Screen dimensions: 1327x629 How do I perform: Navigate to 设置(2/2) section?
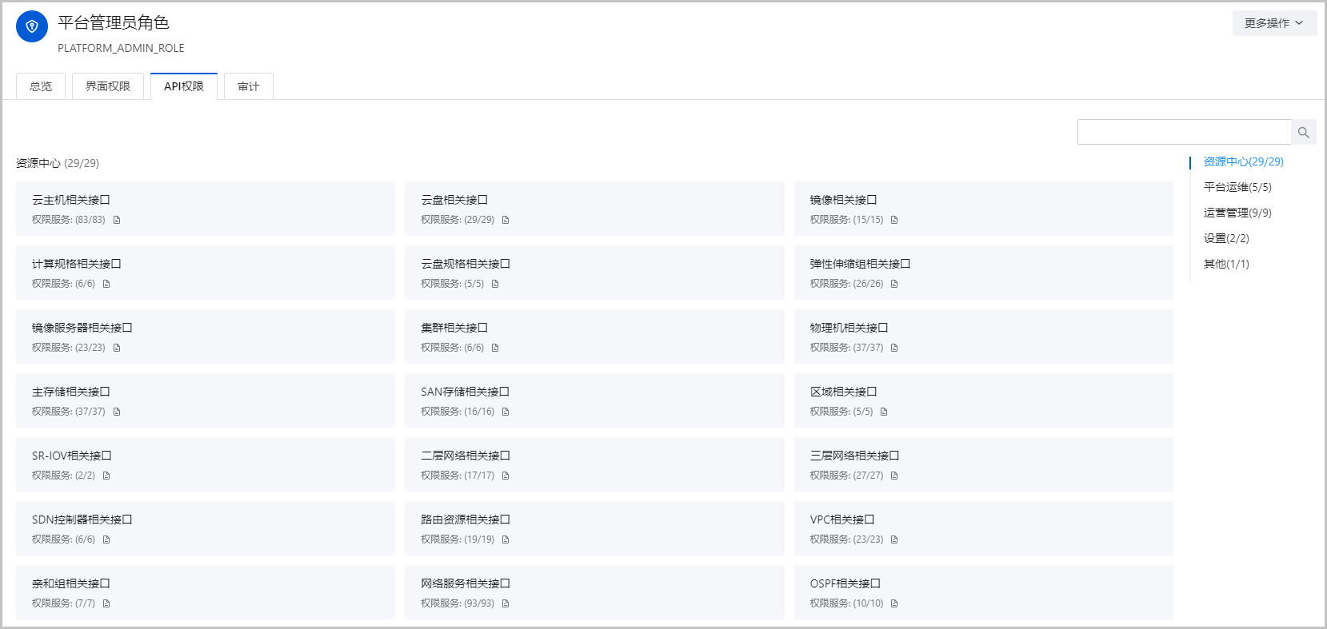click(1225, 238)
